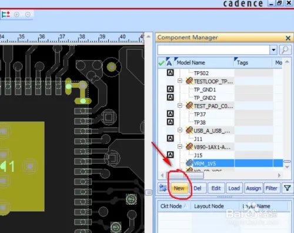Click the Tags column header
294x233 pixels.
click(253, 63)
